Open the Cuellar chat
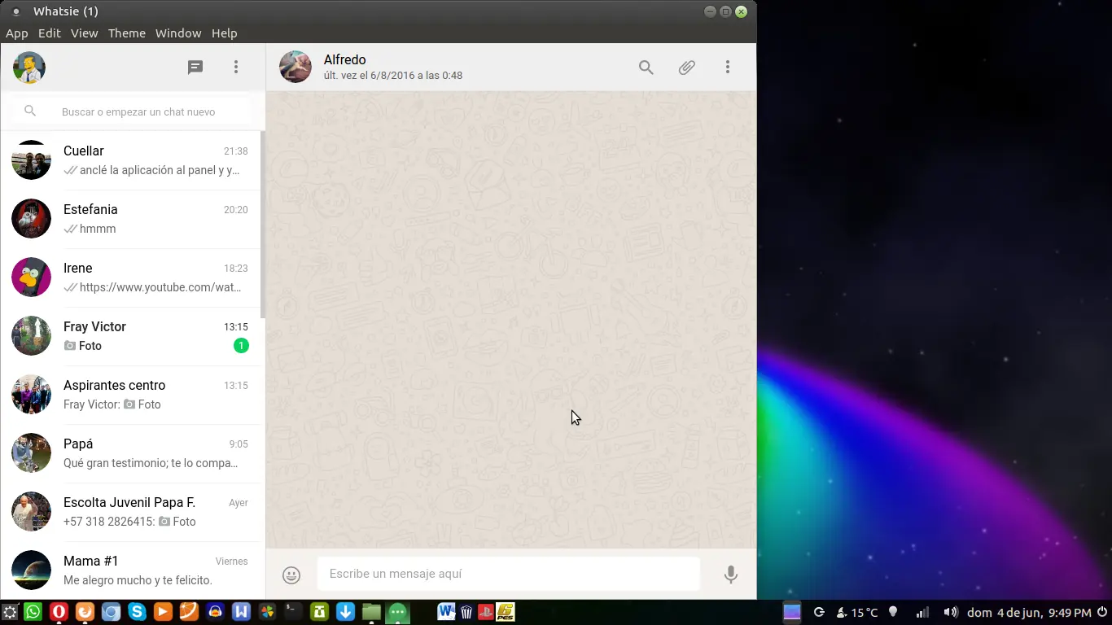1112x625 pixels. click(x=130, y=160)
